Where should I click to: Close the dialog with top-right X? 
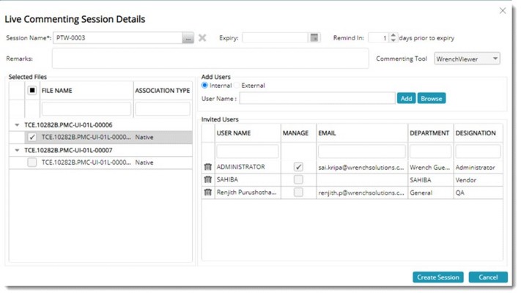pyautogui.click(x=503, y=11)
